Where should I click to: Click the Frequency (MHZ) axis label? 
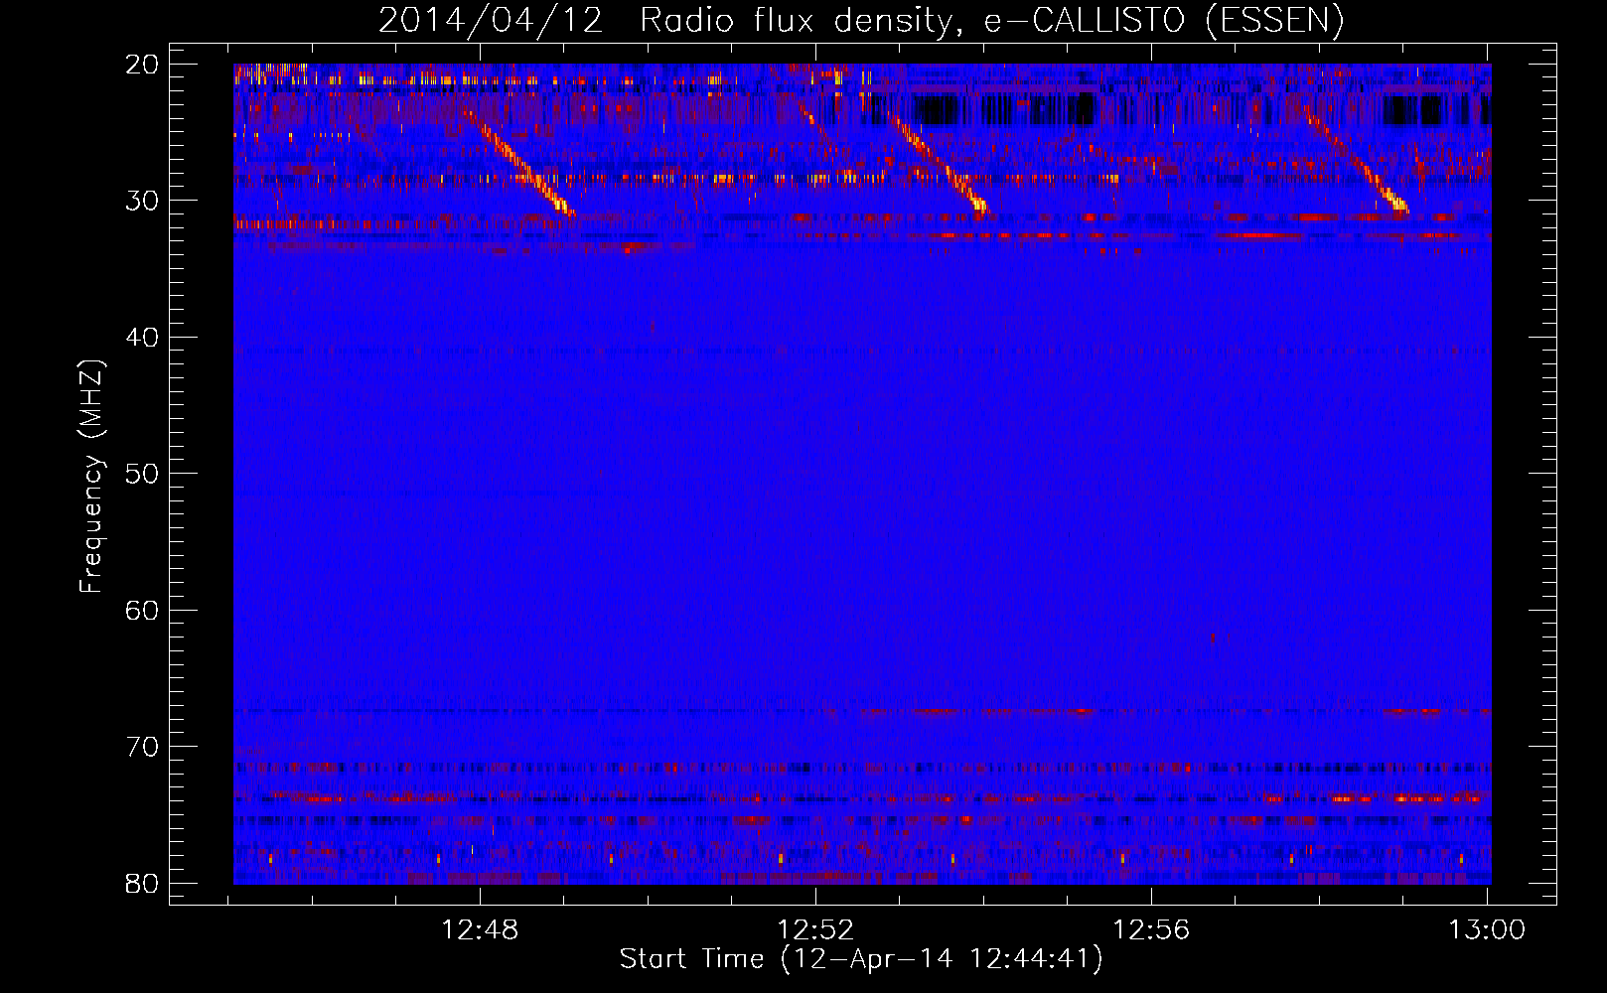pos(91,477)
